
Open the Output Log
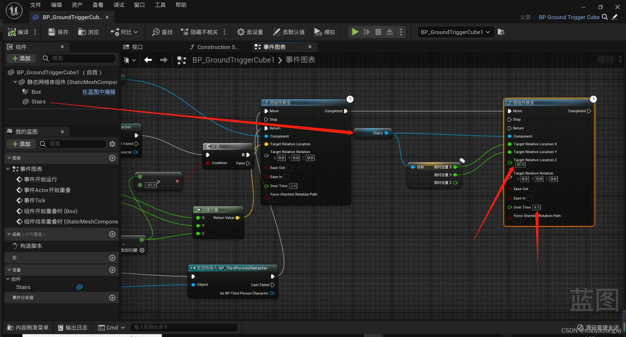pos(73,328)
